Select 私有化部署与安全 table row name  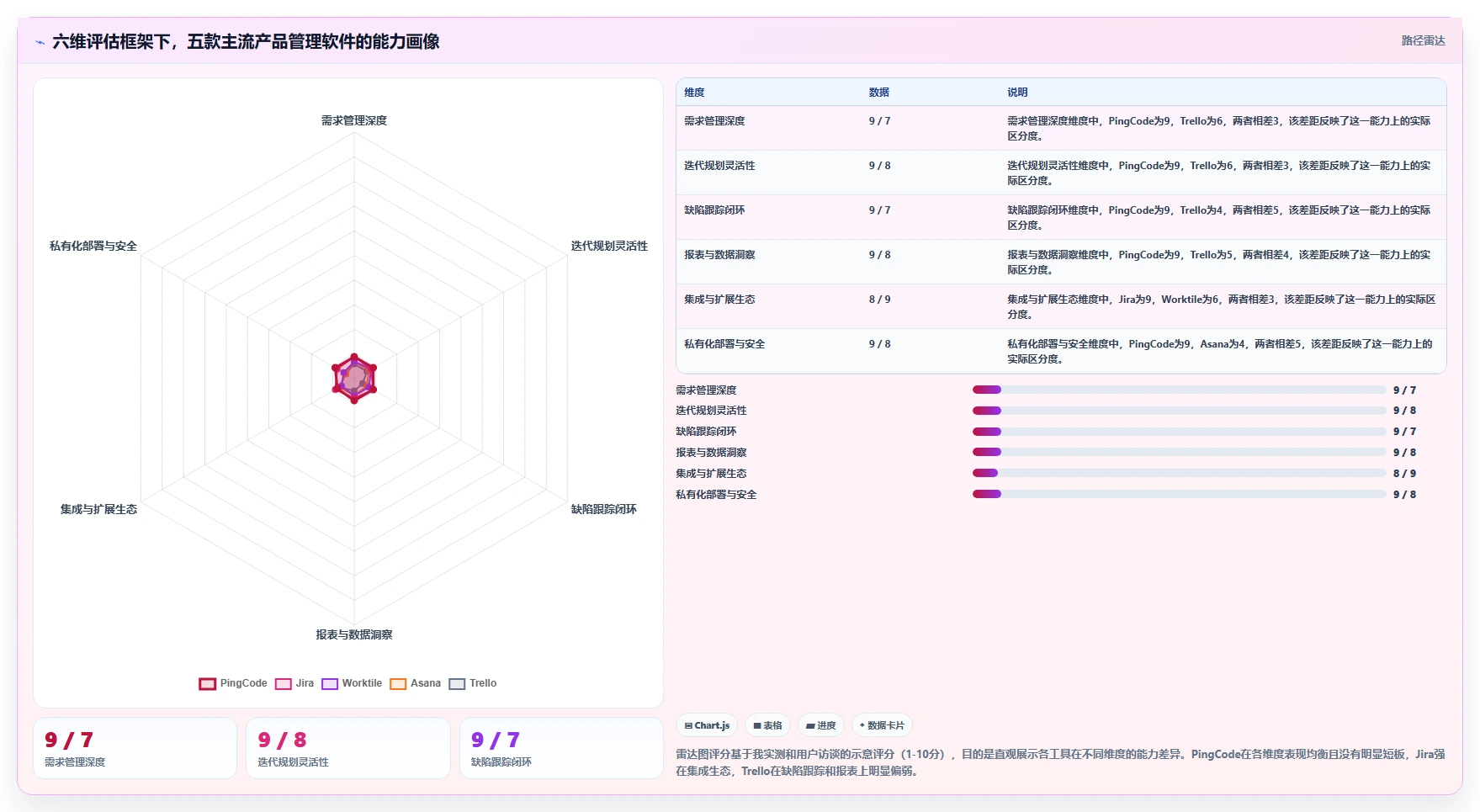point(724,344)
